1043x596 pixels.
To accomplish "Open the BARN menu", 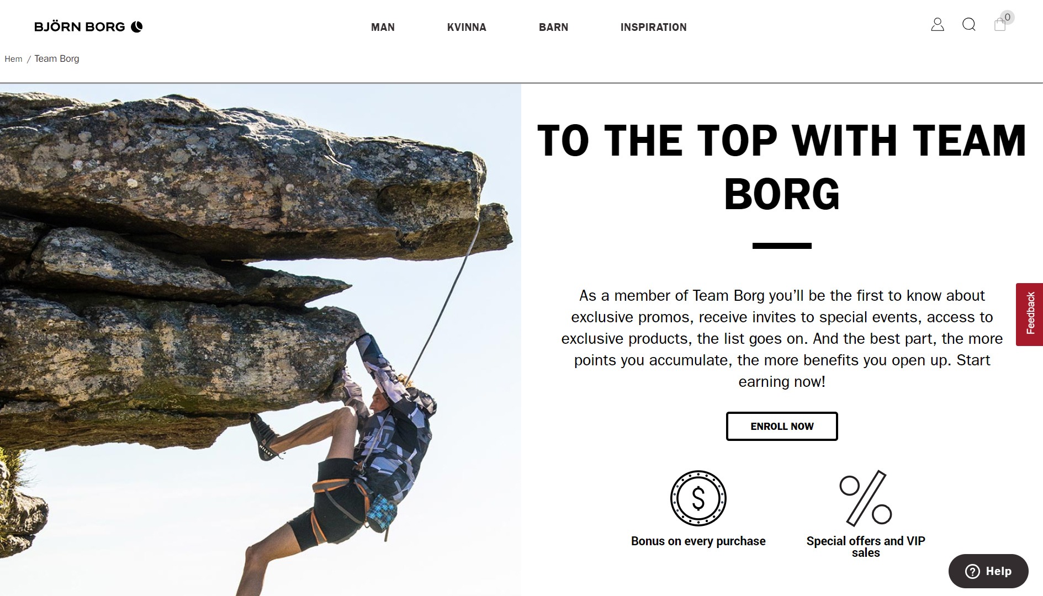I will pyautogui.click(x=553, y=27).
